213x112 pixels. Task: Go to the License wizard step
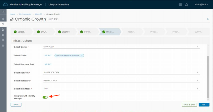pyautogui.click(x=66, y=32)
